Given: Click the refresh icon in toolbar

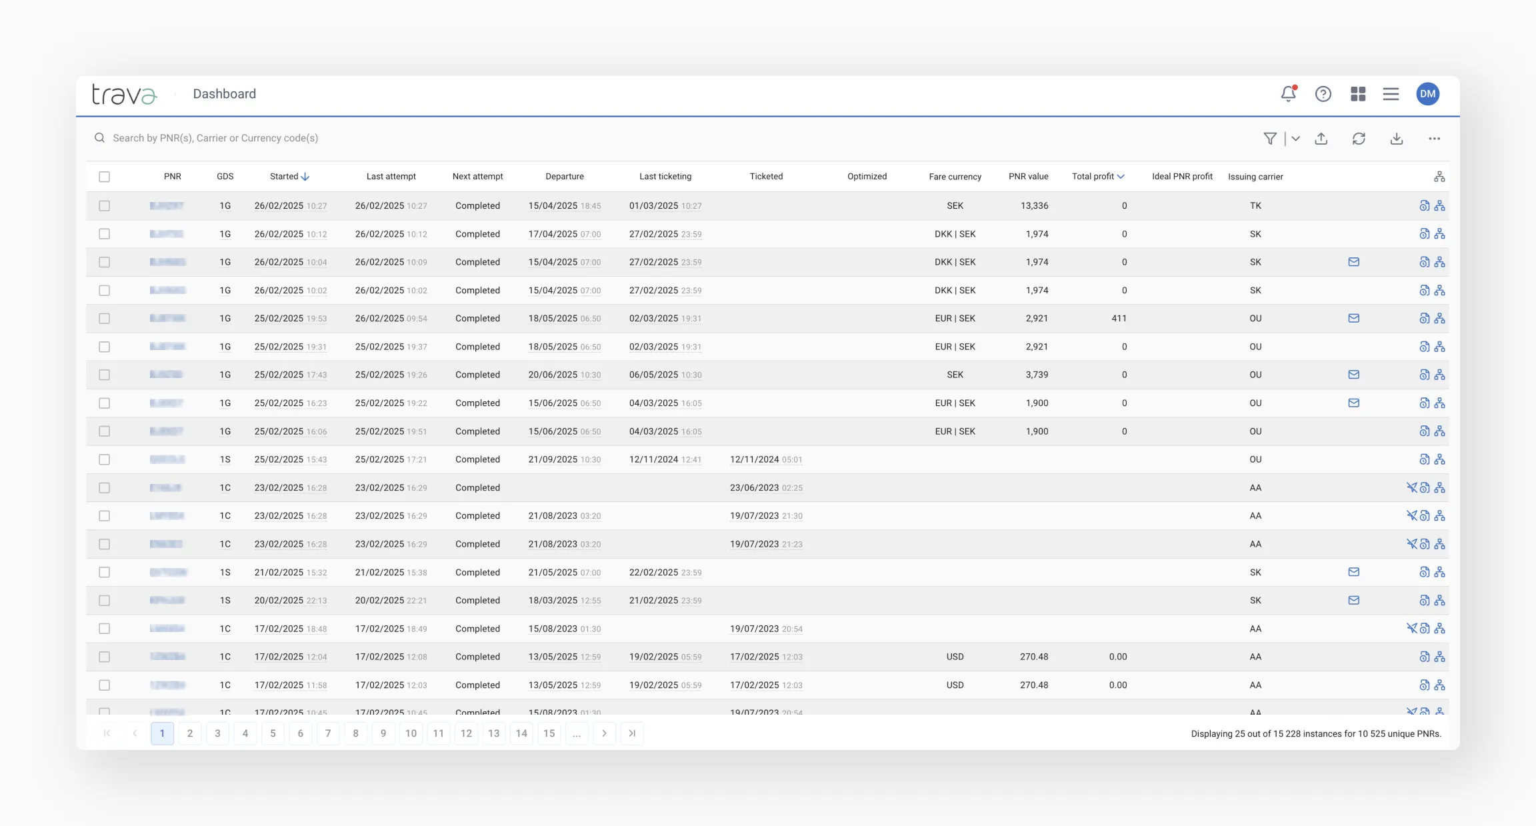Looking at the screenshot, I should point(1359,139).
